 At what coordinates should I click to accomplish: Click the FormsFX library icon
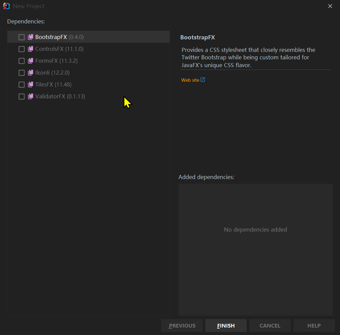click(31, 61)
